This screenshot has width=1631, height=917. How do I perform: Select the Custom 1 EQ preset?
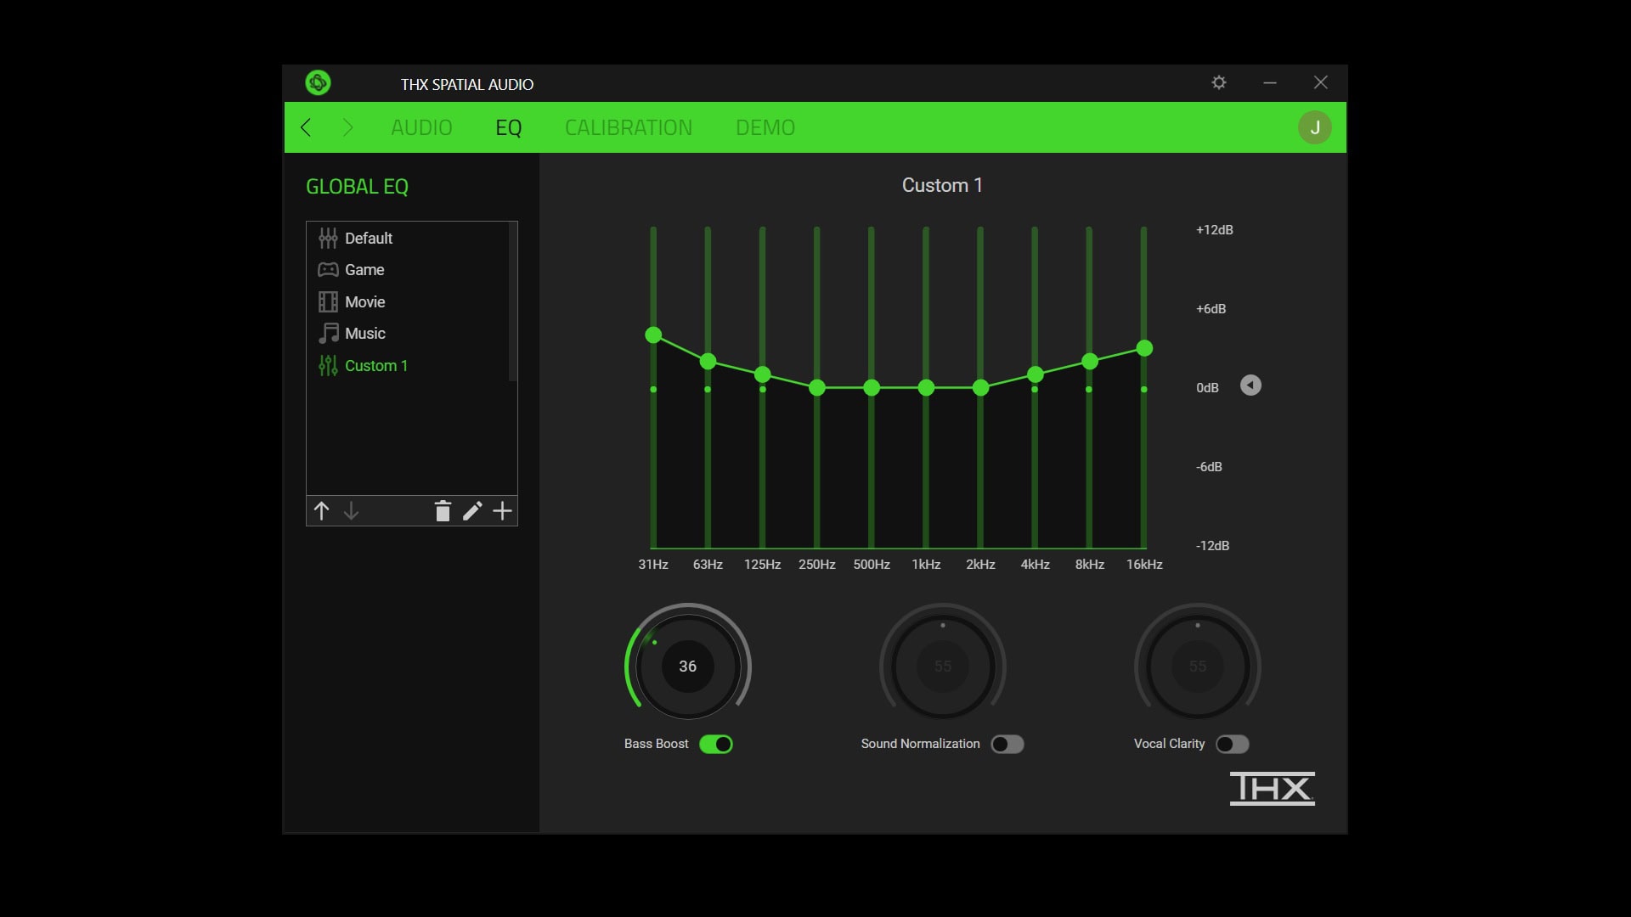409,366
